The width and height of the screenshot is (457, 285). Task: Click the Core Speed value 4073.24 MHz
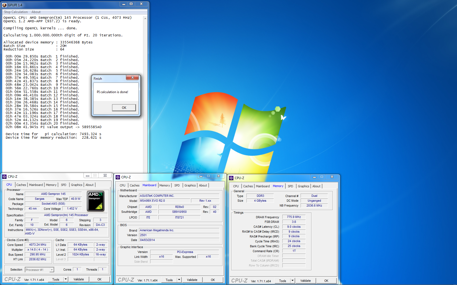(38, 245)
